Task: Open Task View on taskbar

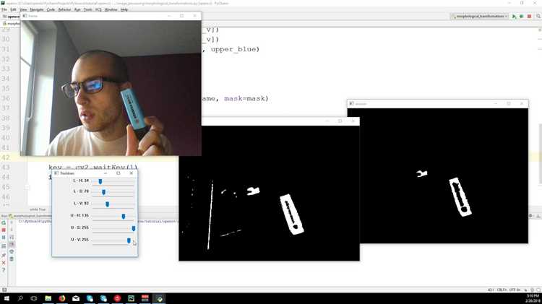Action: [34, 298]
